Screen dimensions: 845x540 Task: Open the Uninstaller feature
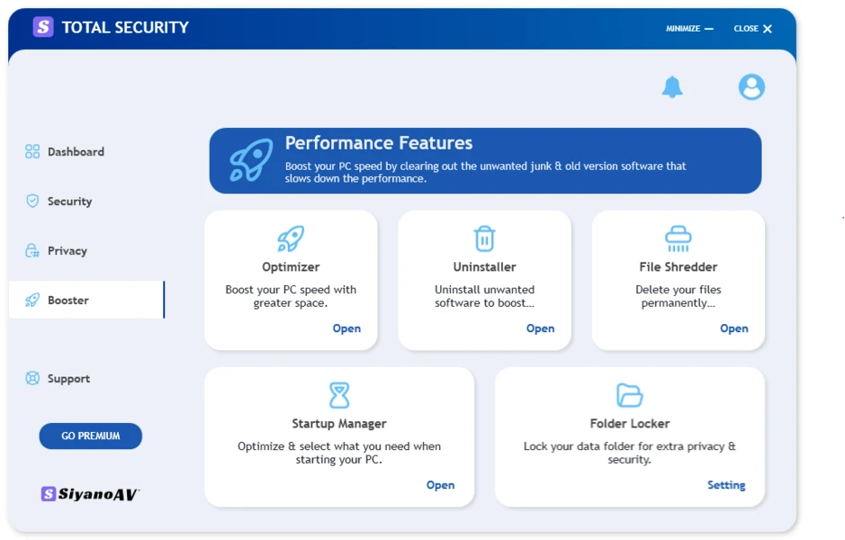540,328
